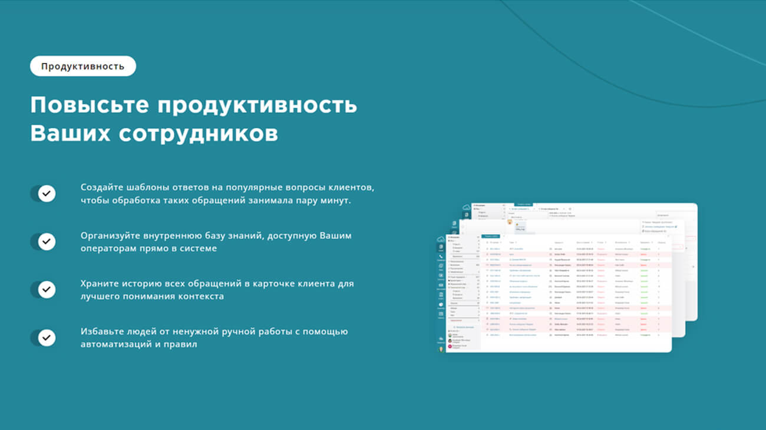Toggle the switch beside internal knowledge base text

tap(43, 241)
